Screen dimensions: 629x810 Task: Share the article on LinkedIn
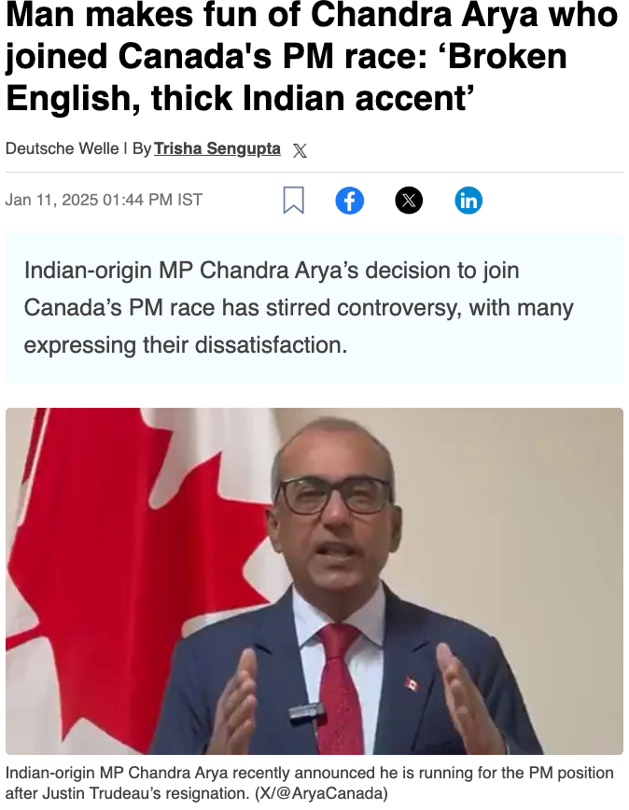[468, 201]
